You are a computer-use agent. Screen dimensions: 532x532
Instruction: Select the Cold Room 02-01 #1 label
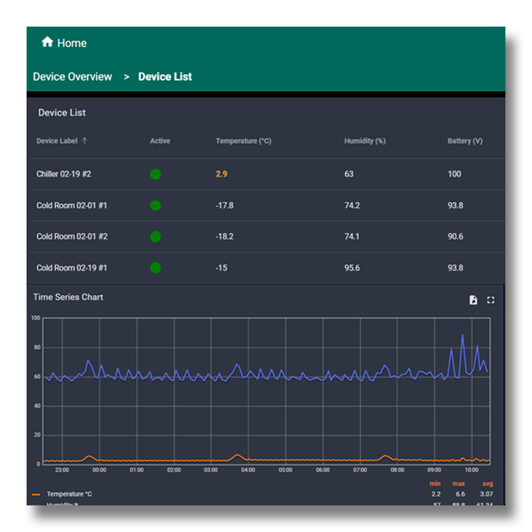tap(71, 205)
